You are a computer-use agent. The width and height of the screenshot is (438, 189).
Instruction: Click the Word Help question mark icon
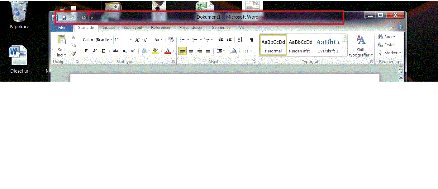tap(400, 27)
